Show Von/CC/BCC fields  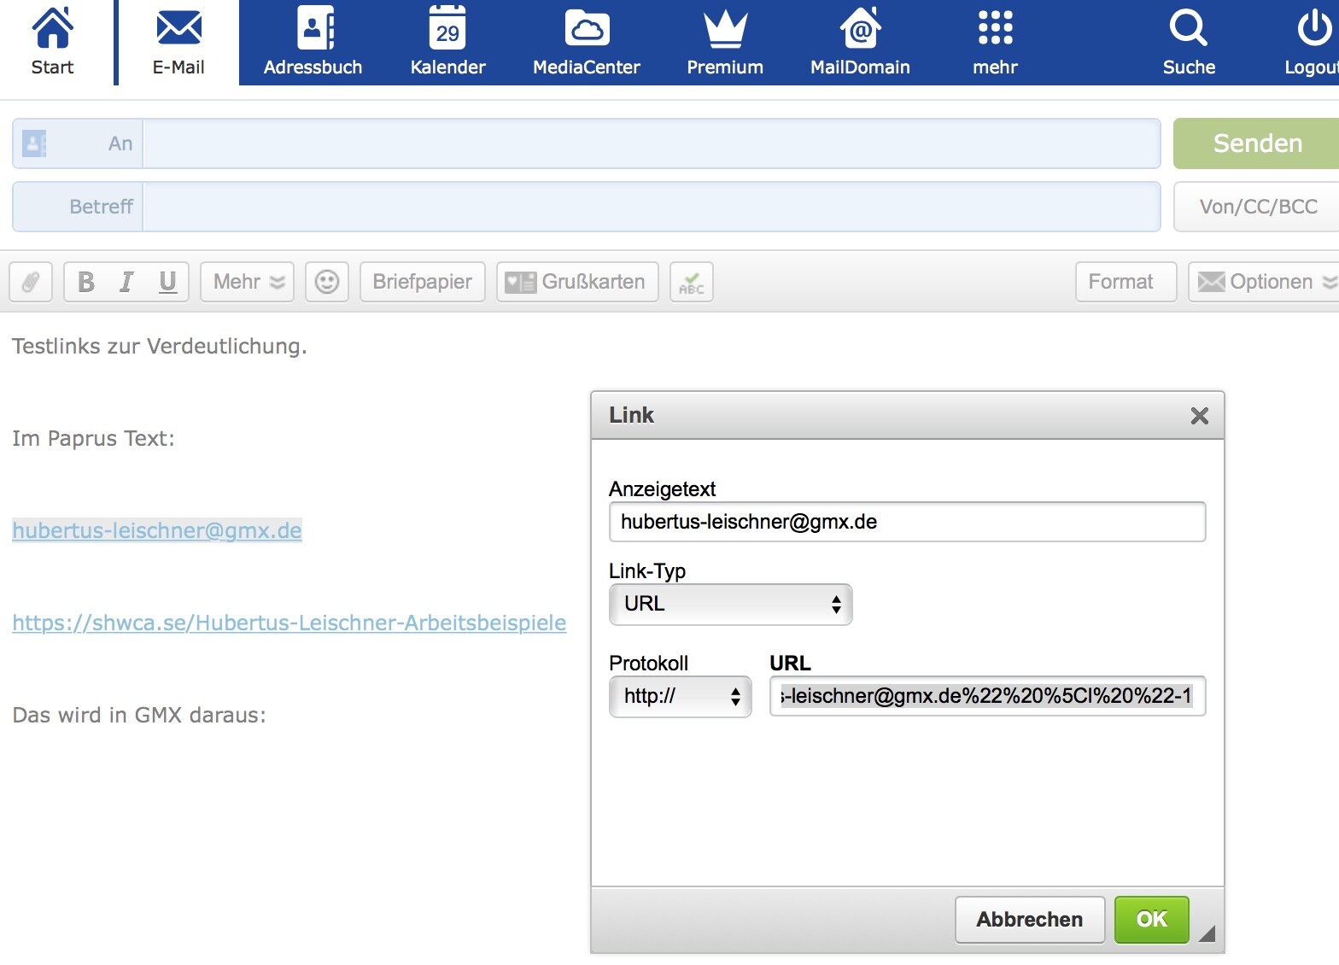pos(1256,207)
